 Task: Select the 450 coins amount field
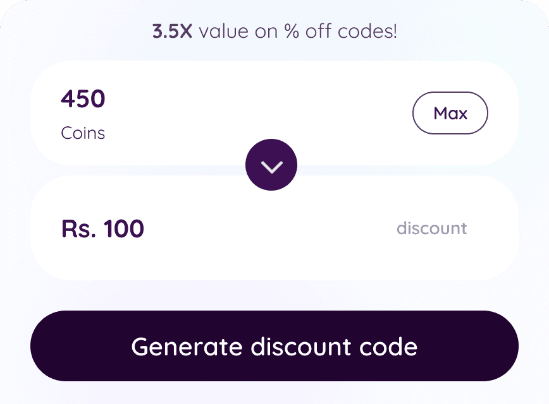pyautogui.click(x=83, y=98)
